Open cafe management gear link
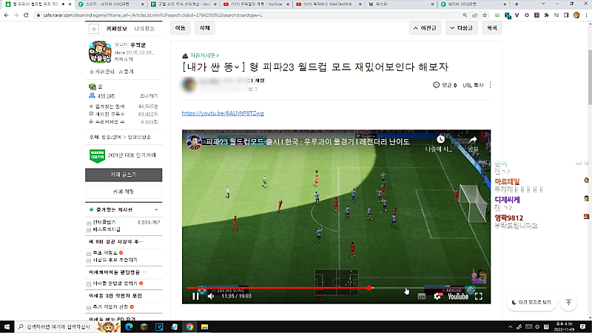The image size is (592, 333). [102, 71]
